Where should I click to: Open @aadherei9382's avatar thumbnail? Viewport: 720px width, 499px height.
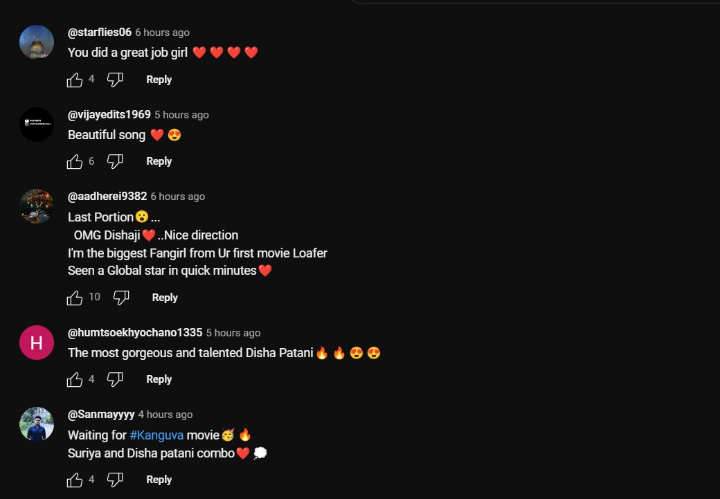pos(37,206)
